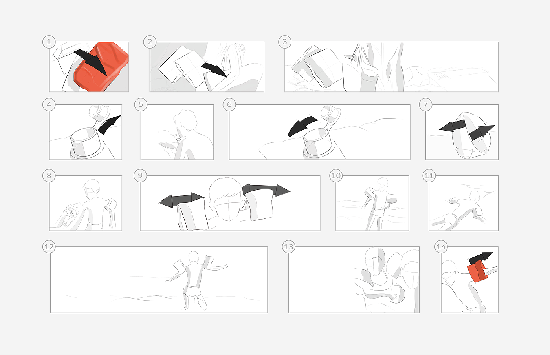Select panel 11, the swimming child sketch
This screenshot has height=355, width=550.
pyautogui.click(x=464, y=203)
